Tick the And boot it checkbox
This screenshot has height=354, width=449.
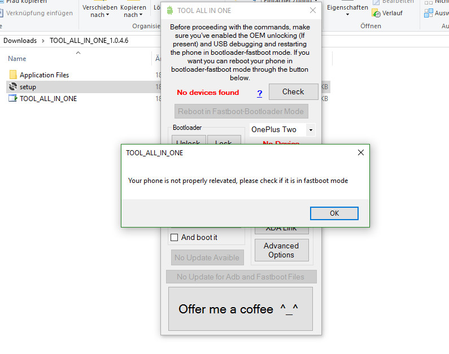point(174,238)
